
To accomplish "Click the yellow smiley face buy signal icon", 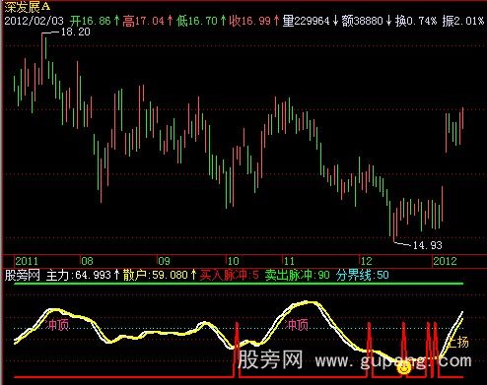I will pyautogui.click(x=404, y=367).
